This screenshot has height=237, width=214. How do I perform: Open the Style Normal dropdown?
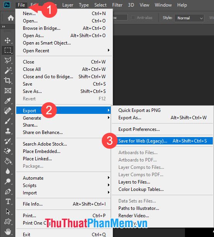pyautogui.click(x=189, y=18)
